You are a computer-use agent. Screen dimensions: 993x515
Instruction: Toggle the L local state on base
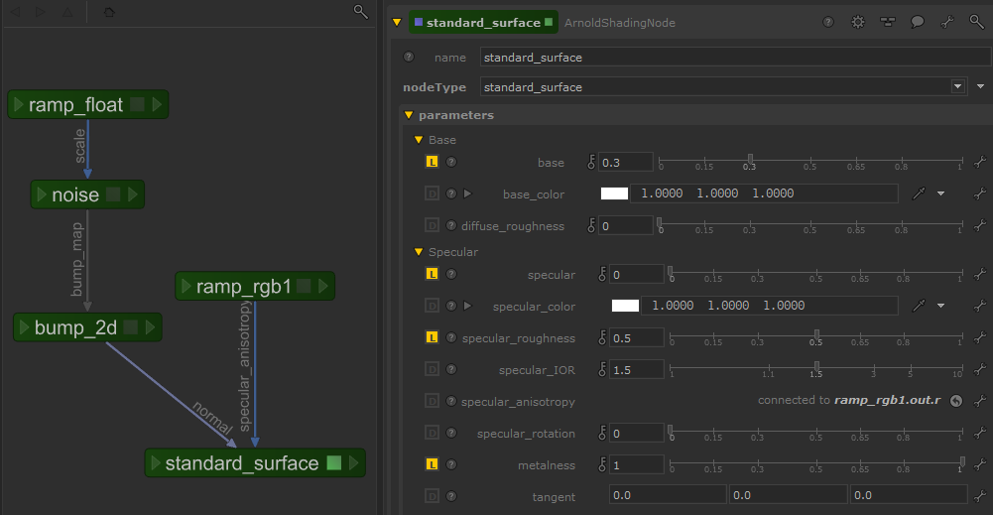[432, 162]
